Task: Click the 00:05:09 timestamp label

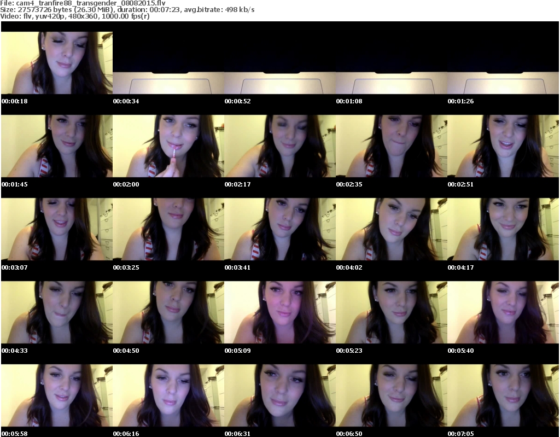Action: tap(237, 351)
